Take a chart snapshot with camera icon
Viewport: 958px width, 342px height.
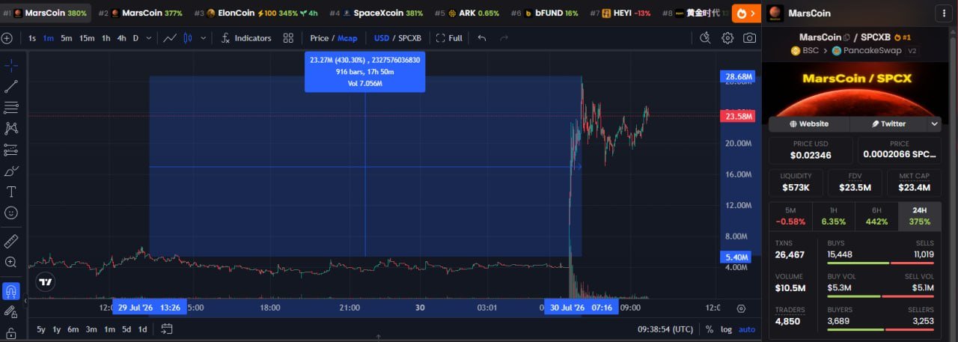749,38
